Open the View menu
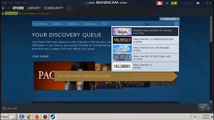 pos(11,3)
